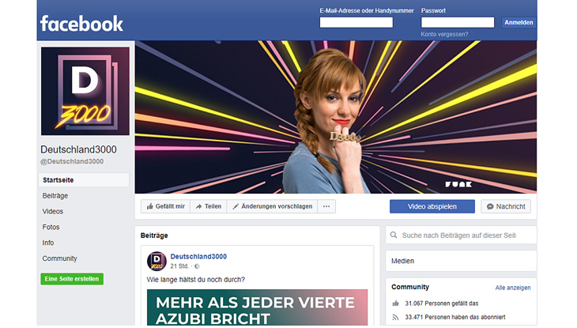This screenshot has width=577, height=328.
Task: Open the post's Deutschland3000 avatar
Action: (x=157, y=261)
